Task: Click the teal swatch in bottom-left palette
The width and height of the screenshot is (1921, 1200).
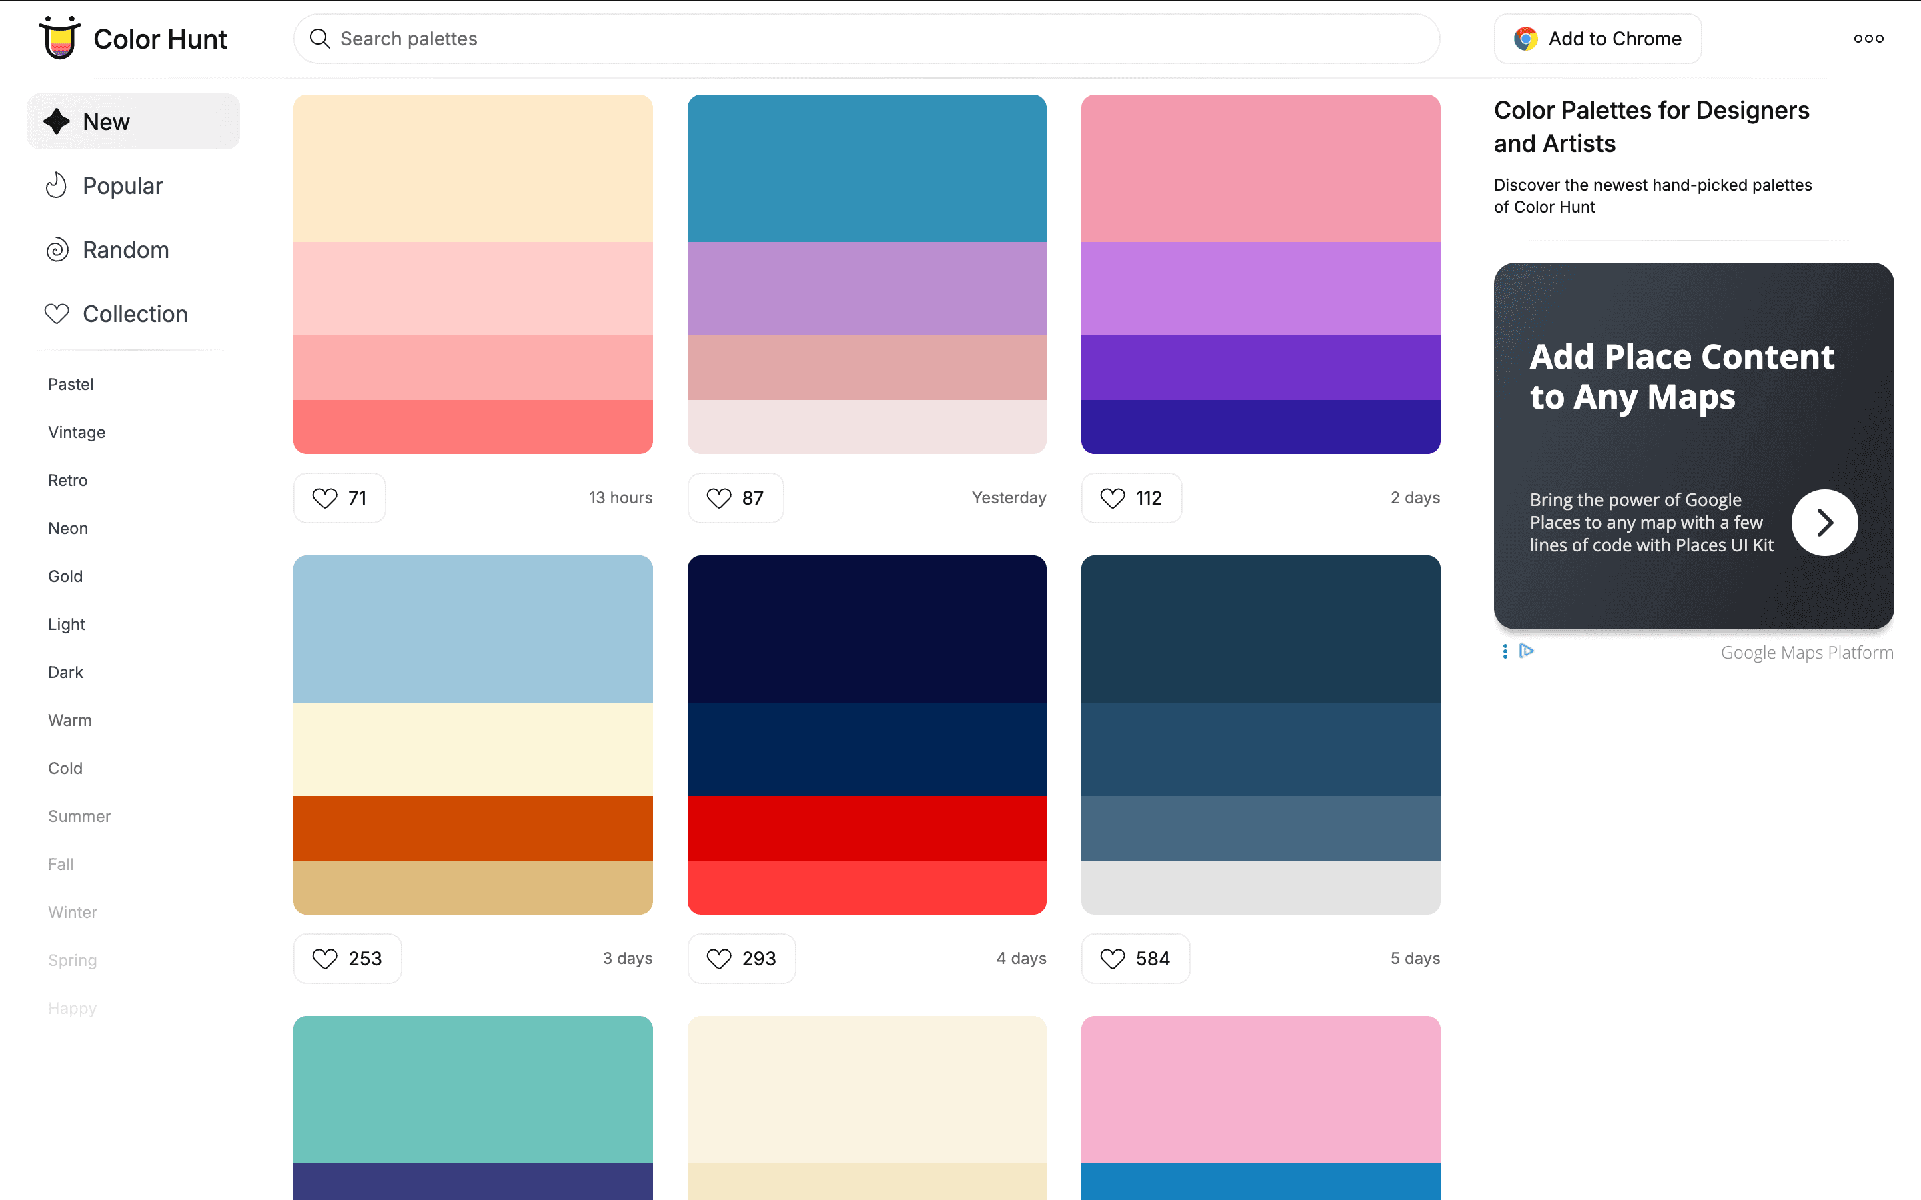Action: [473, 1089]
